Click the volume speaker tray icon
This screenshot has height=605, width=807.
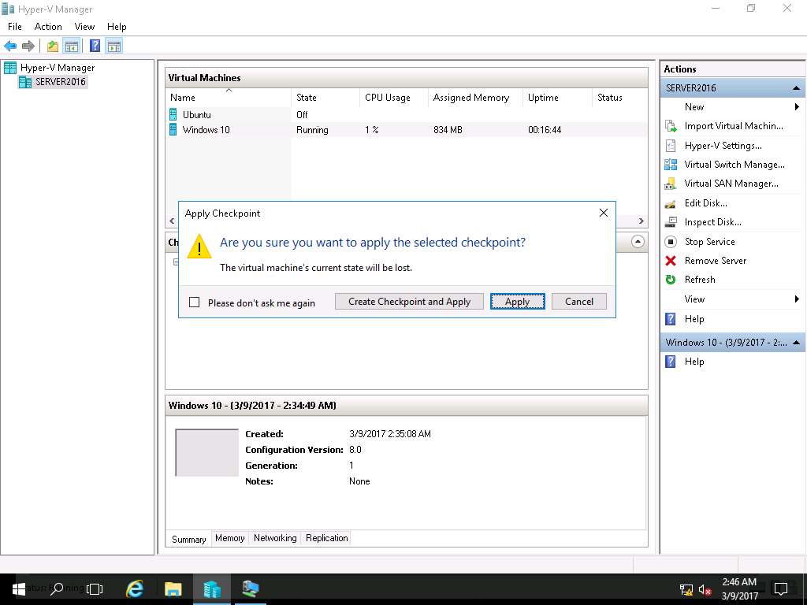pyautogui.click(x=705, y=589)
